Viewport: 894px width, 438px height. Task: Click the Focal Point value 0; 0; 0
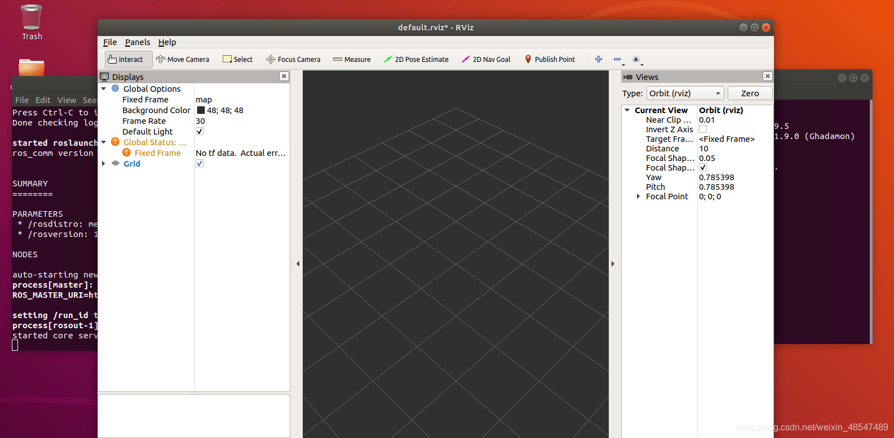point(710,196)
